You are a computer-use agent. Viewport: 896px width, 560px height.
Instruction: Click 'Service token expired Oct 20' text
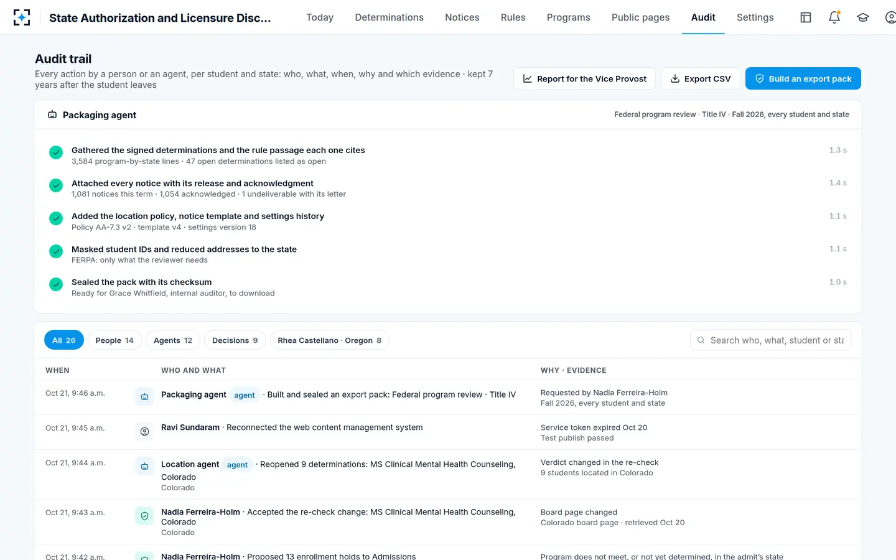[x=594, y=427]
